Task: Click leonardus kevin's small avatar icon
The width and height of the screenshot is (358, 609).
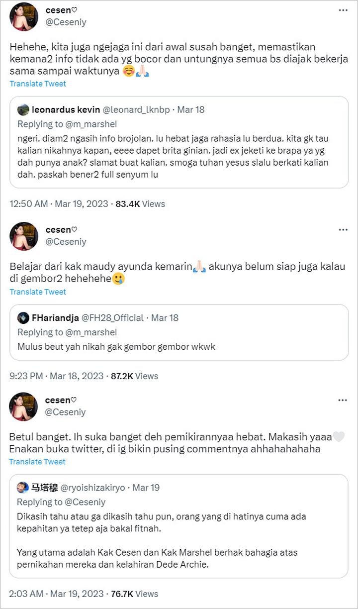Action: [x=23, y=109]
